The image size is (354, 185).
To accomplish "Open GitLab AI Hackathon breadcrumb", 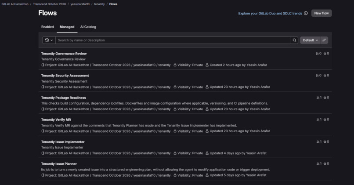I will pyautogui.click(x=15, y=4).
